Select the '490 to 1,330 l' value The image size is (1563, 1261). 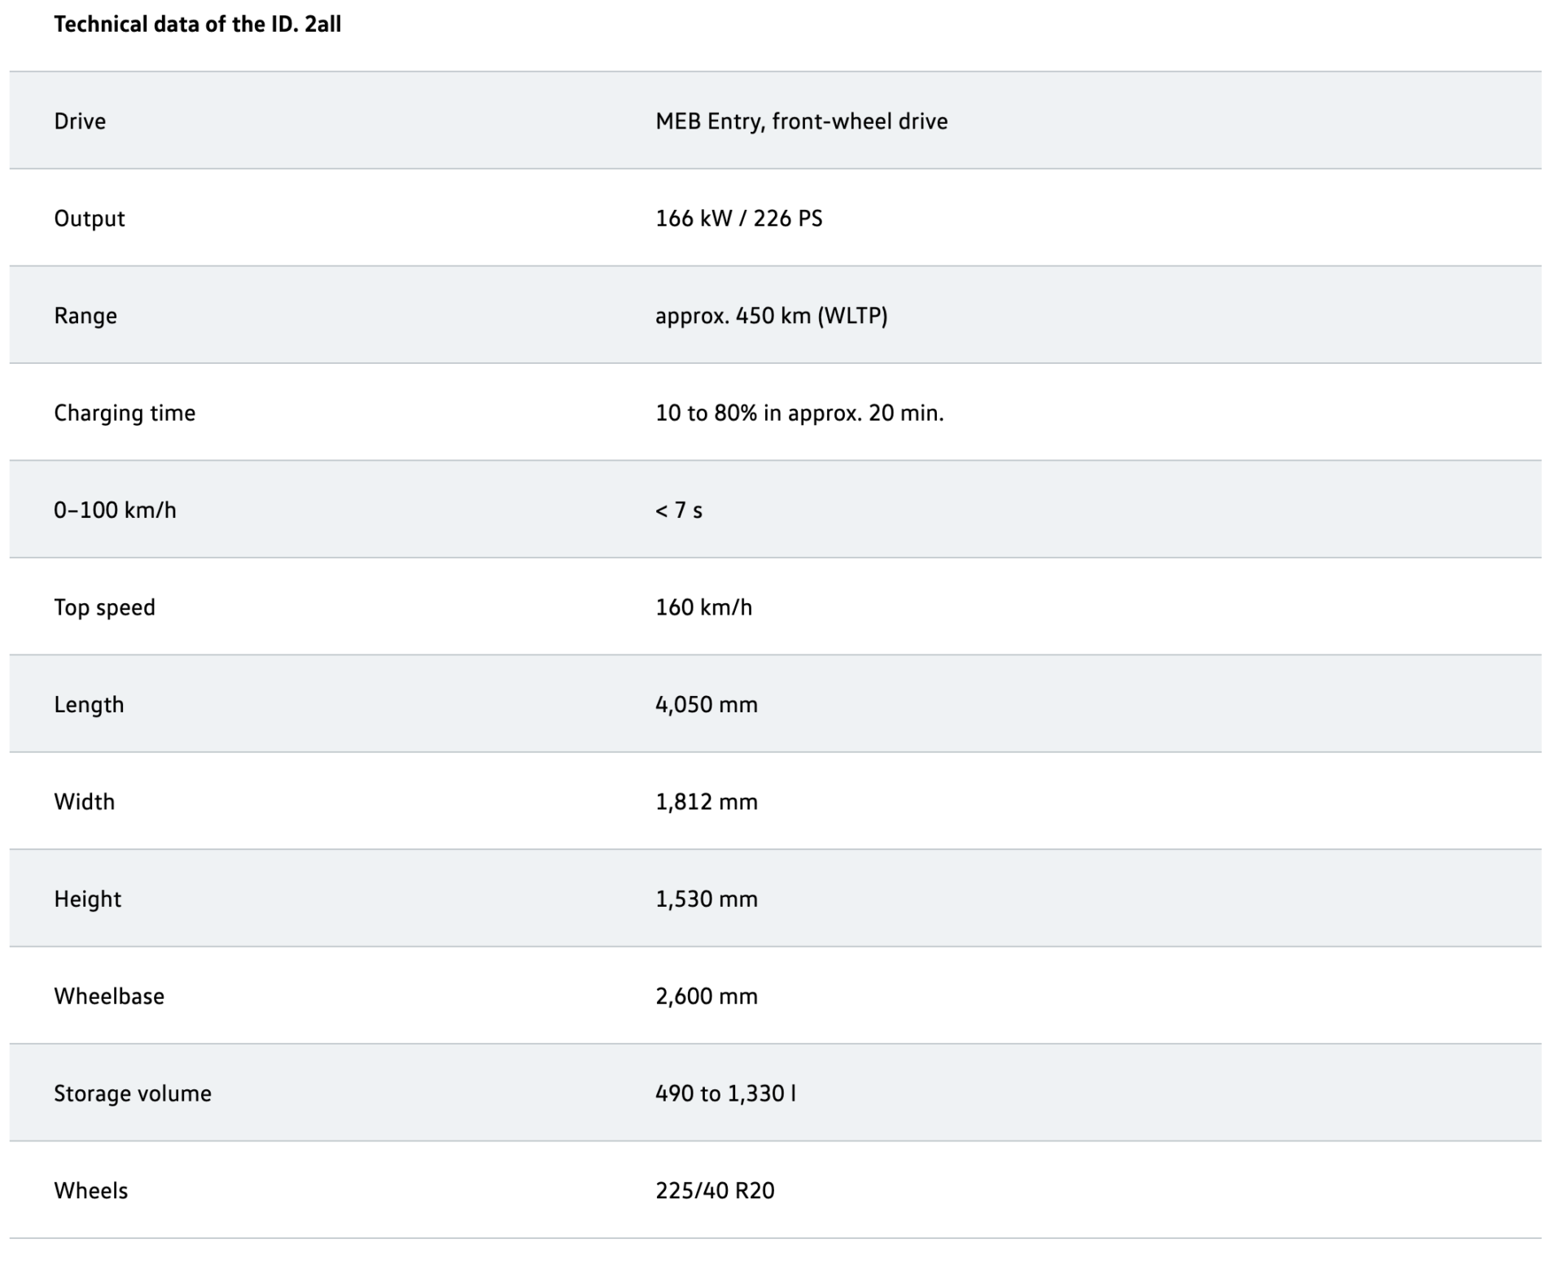coord(725,1093)
